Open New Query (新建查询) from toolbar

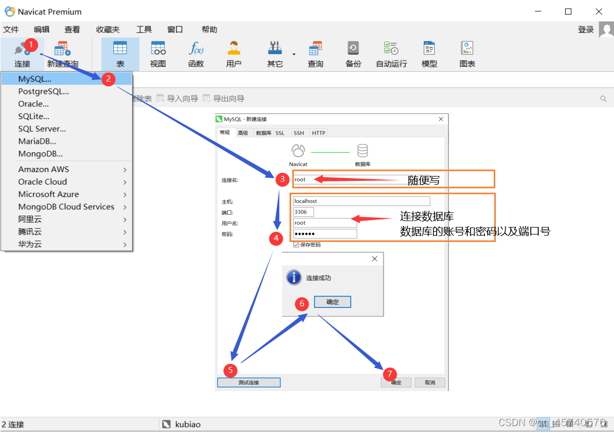[x=63, y=54]
